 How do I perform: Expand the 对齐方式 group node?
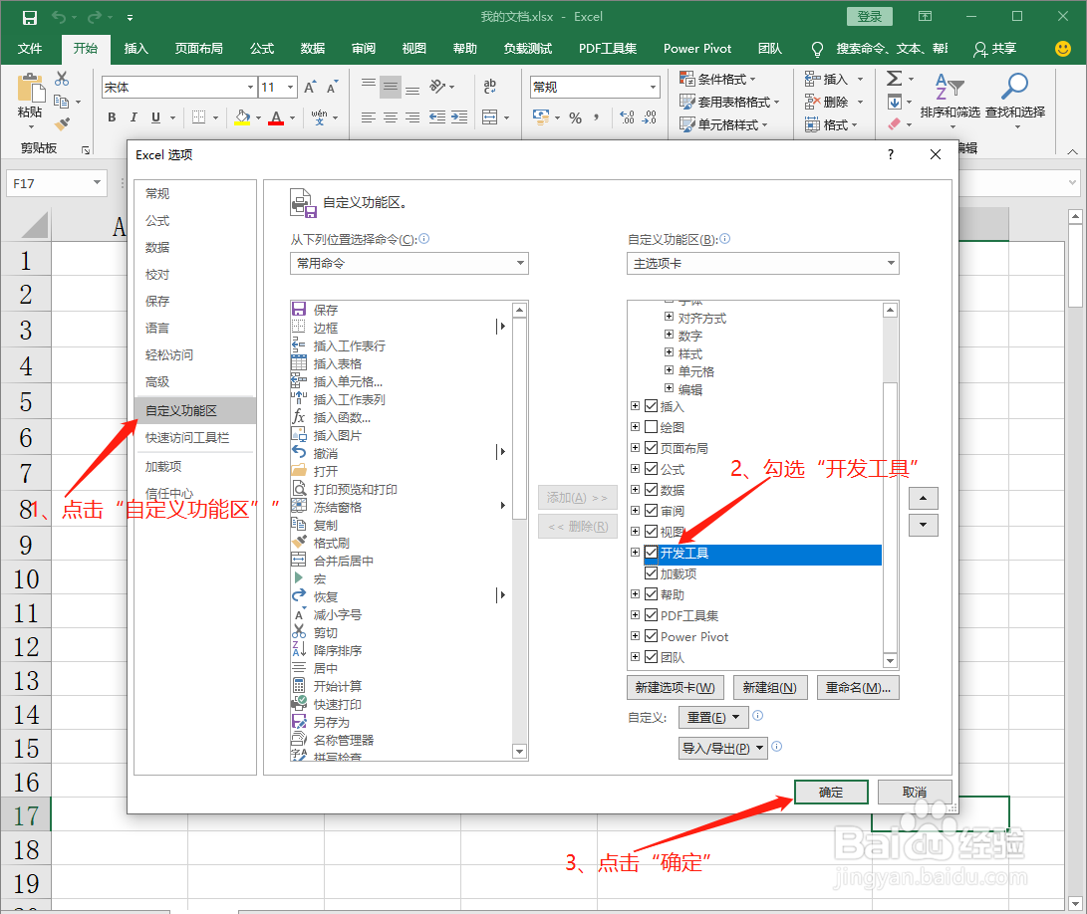coord(669,317)
